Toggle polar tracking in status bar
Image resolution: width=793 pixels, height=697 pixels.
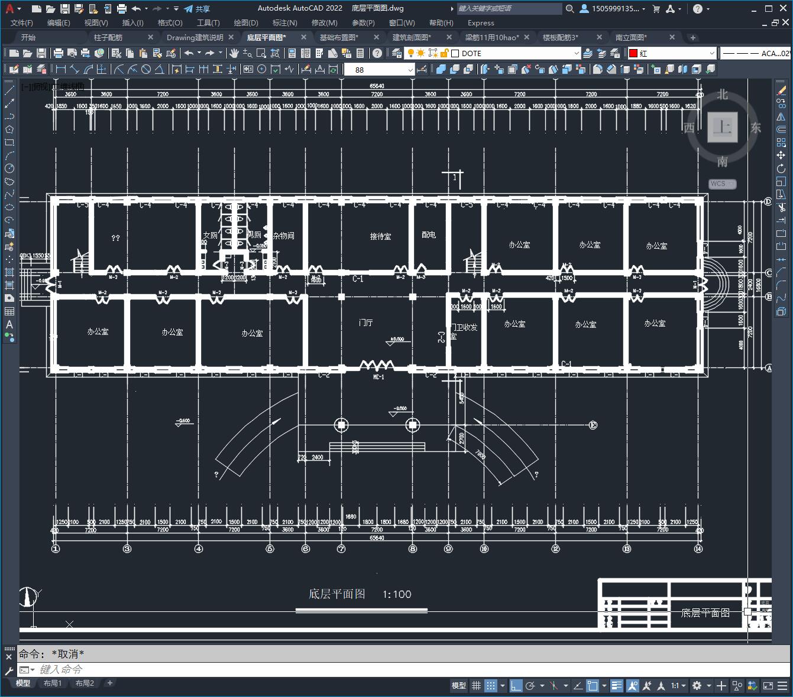tap(530, 686)
